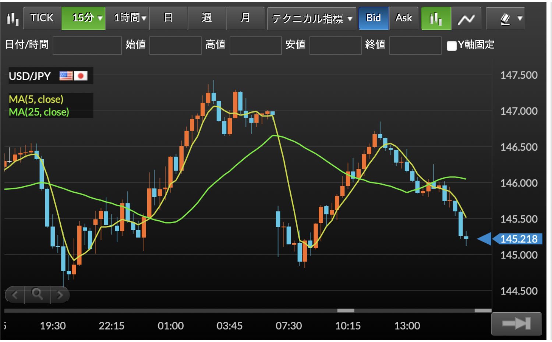Click the 19:30 time axis label

click(53, 326)
